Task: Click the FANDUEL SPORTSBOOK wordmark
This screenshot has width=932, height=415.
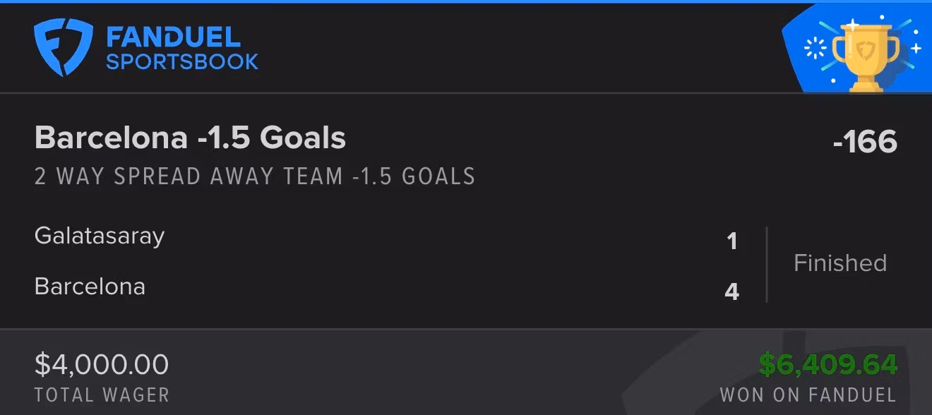Action: click(x=182, y=48)
